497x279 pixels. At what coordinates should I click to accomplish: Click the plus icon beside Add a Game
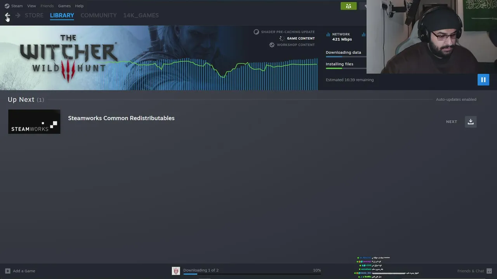coord(8,271)
